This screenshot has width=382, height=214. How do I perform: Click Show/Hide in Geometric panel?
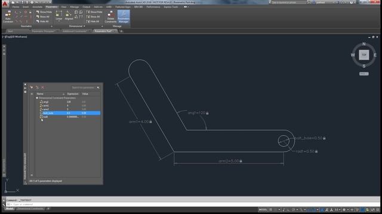pyautogui.click(x=44, y=12)
